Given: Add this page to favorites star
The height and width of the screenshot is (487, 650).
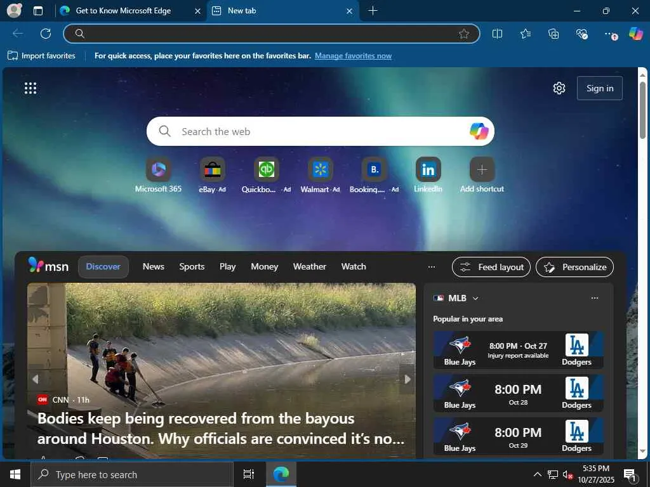Looking at the screenshot, I should [x=464, y=34].
